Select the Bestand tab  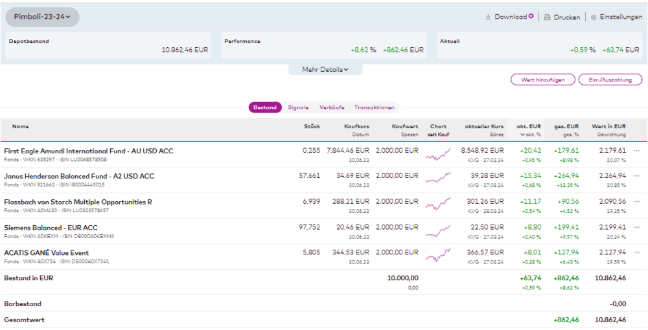(x=265, y=107)
